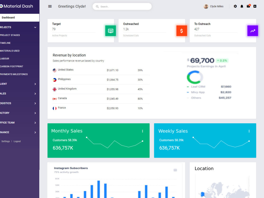Click the orange dollar sign icon

(x=182, y=31)
